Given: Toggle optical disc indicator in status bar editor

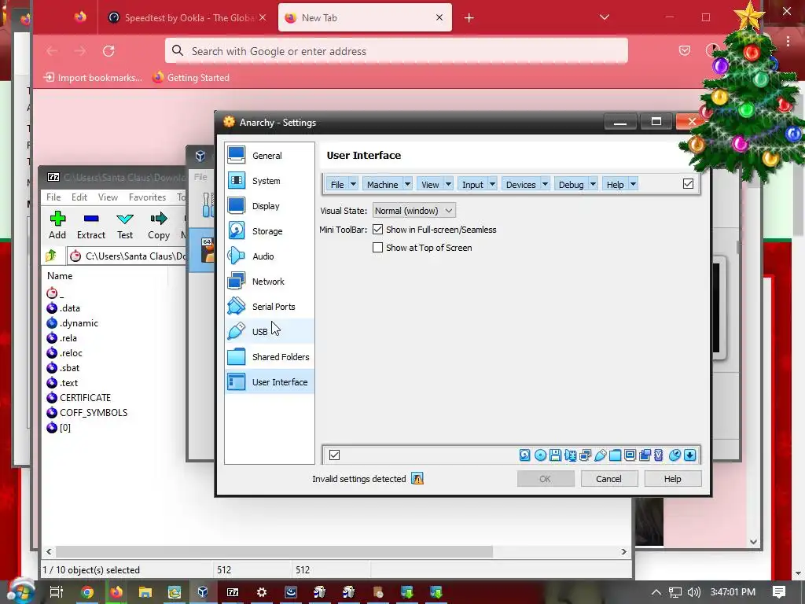Looking at the screenshot, I should pos(540,455).
